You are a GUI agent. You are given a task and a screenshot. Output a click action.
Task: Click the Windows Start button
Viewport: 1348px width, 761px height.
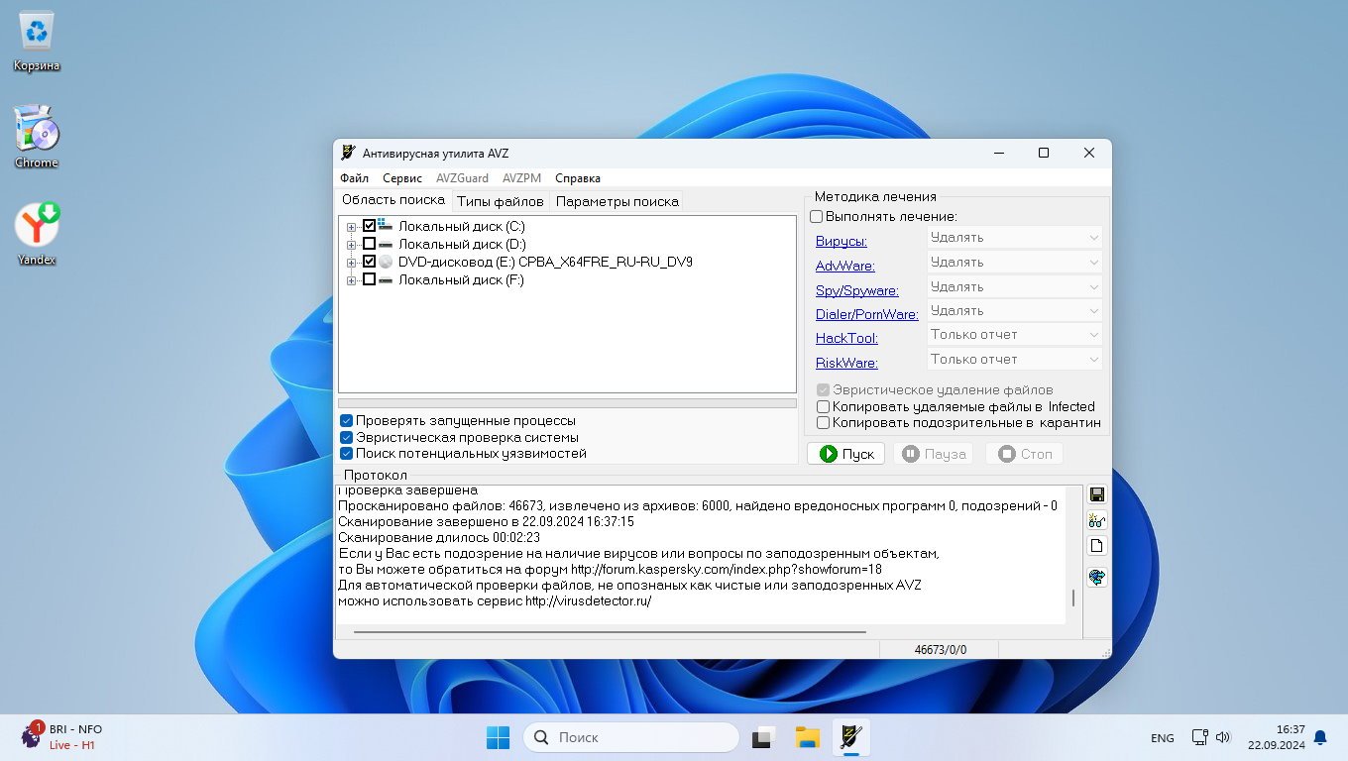(498, 737)
